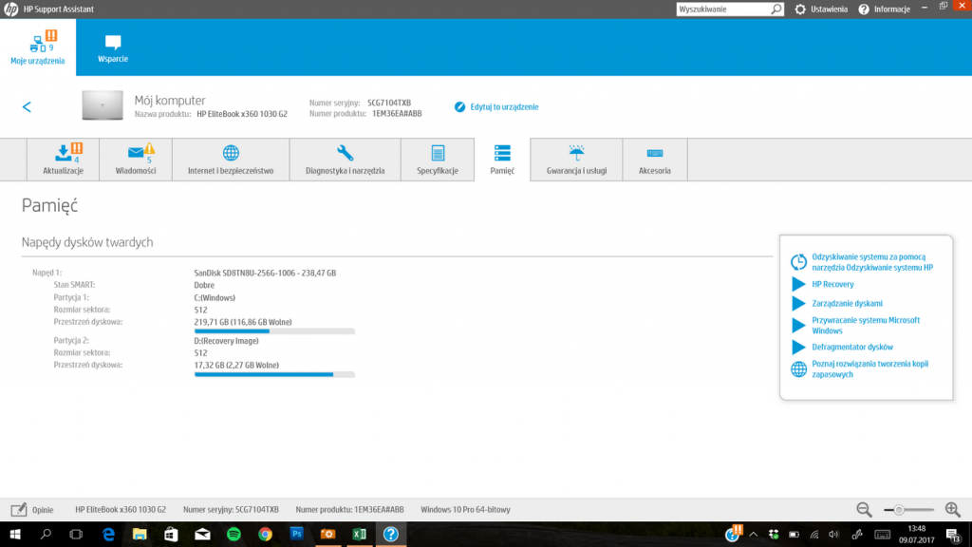Image resolution: width=972 pixels, height=547 pixels.
Task: Open Spotify from the taskbar
Action: coord(234,535)
